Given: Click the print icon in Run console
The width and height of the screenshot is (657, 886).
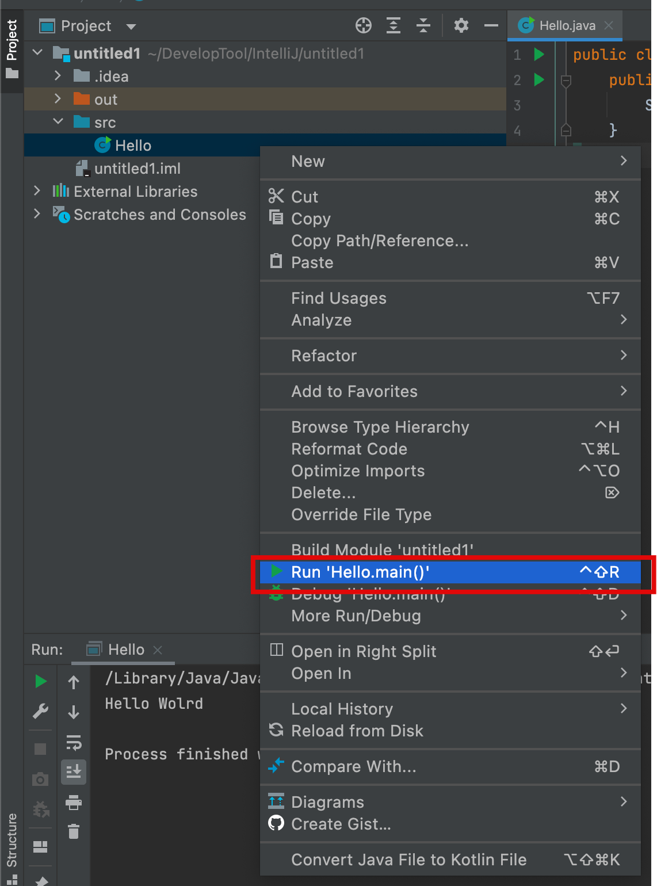Looking at the screenshot, I should (74, 802).
